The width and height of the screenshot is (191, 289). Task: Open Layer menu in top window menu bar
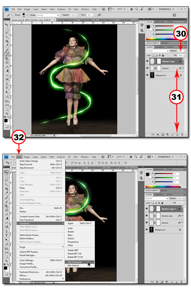[36, 9]
